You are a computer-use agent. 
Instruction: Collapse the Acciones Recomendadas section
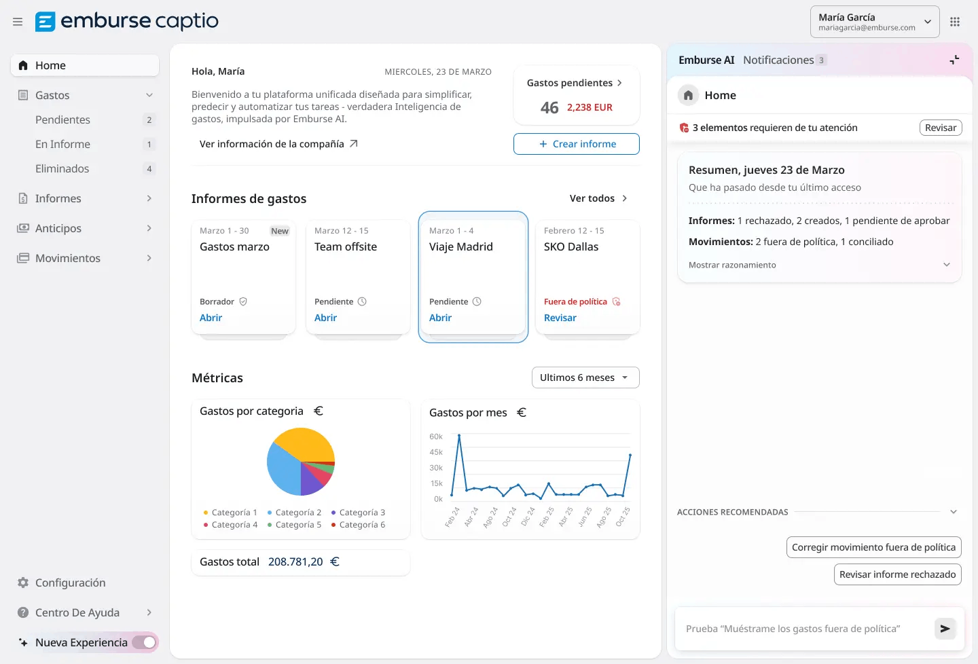pyautogui.click(x=954, y=512)
